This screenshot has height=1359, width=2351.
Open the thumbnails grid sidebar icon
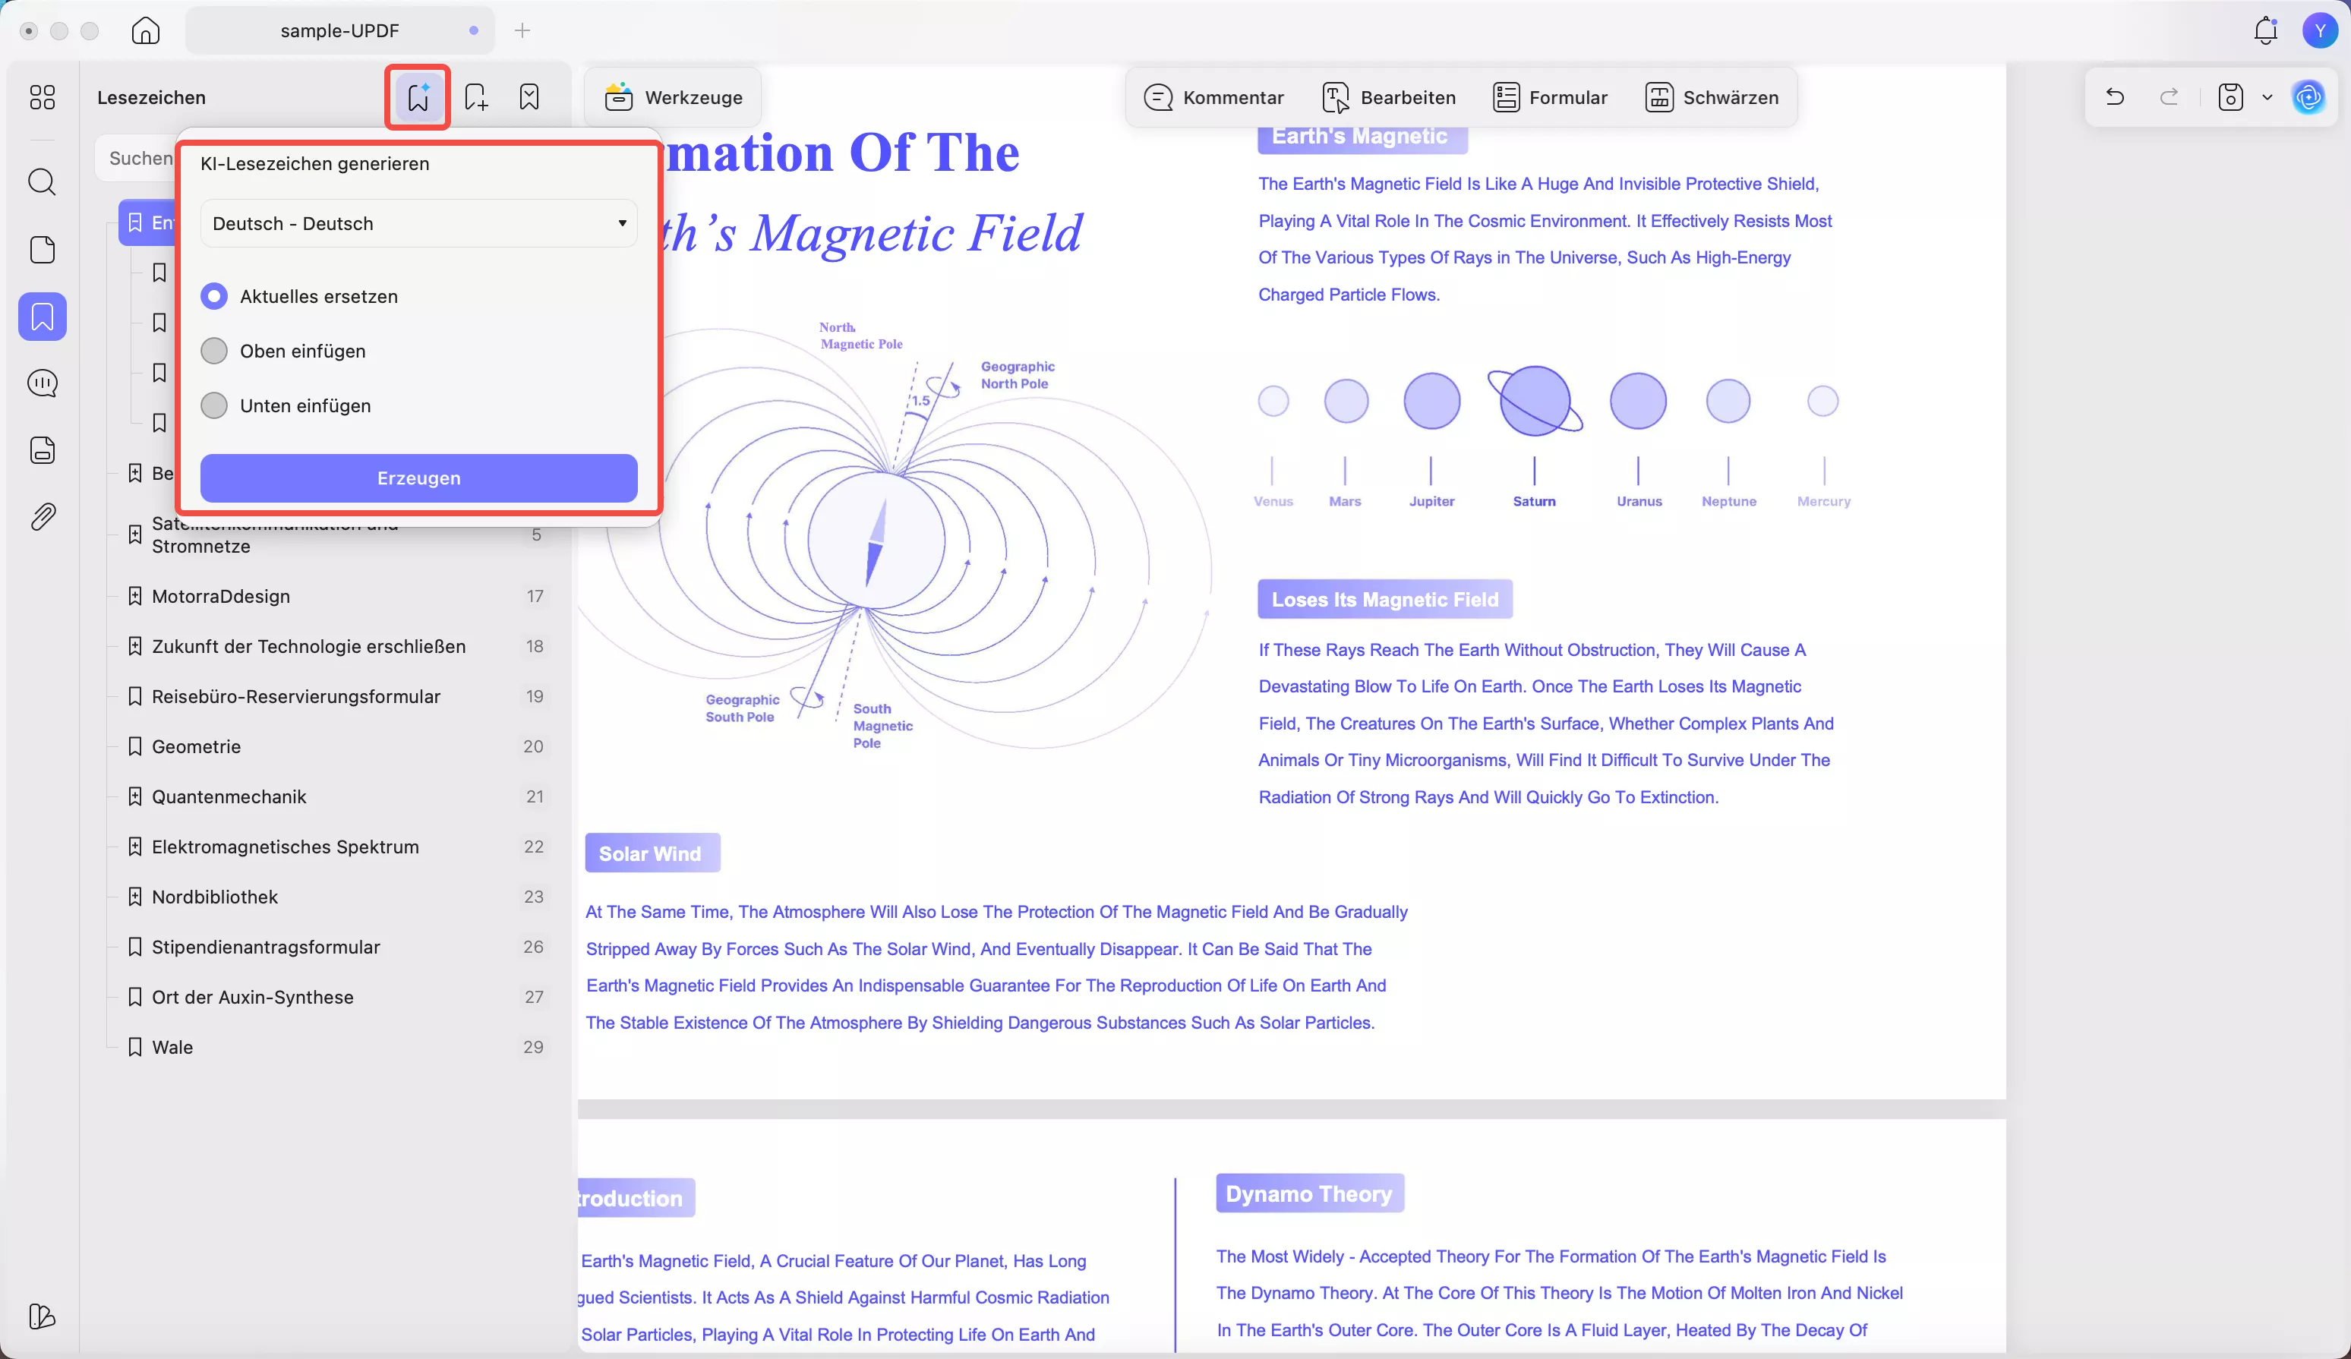coord(42,97)
